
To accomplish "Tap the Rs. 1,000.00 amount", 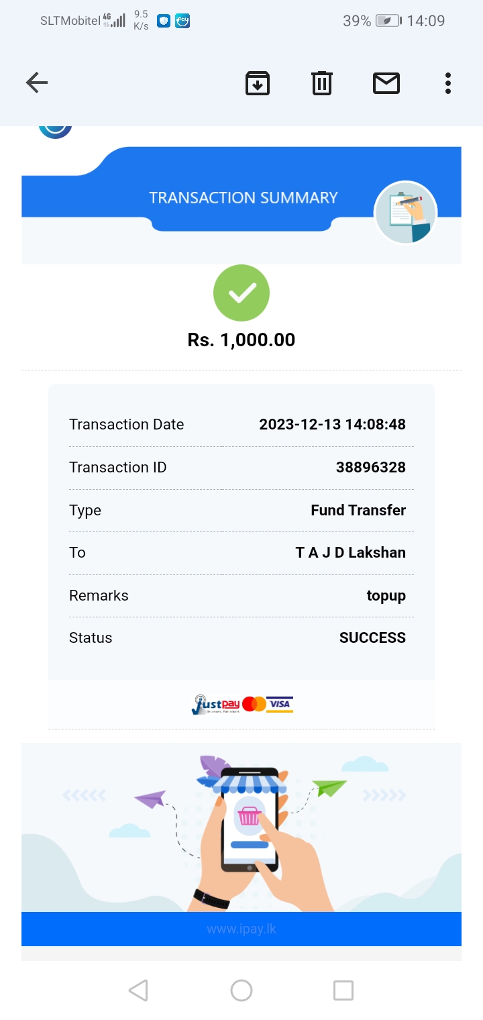I will (241, 340).
